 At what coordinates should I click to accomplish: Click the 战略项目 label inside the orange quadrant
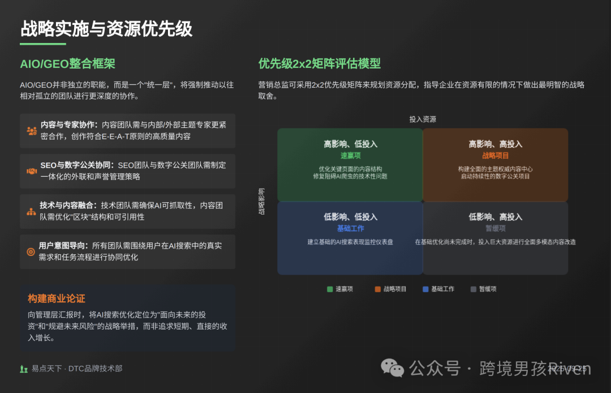[x=495, y=156]
